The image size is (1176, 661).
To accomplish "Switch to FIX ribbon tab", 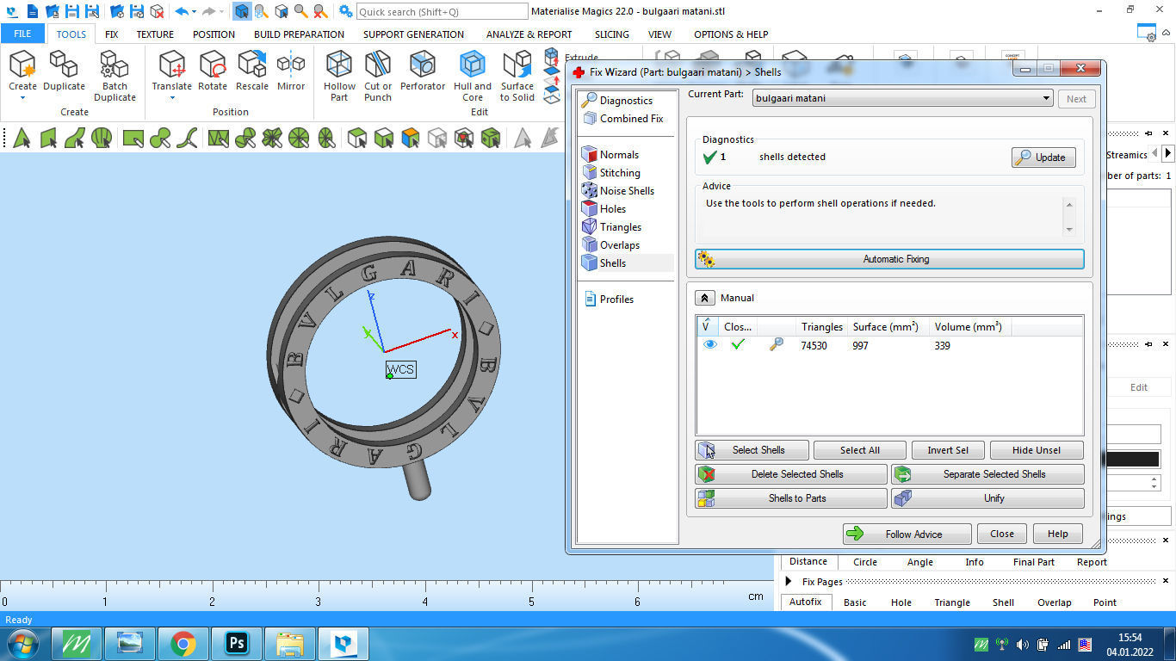I will 111,34.
